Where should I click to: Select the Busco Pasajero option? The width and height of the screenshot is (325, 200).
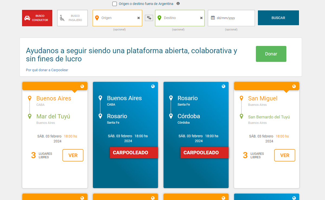click(x=72, y=18)
